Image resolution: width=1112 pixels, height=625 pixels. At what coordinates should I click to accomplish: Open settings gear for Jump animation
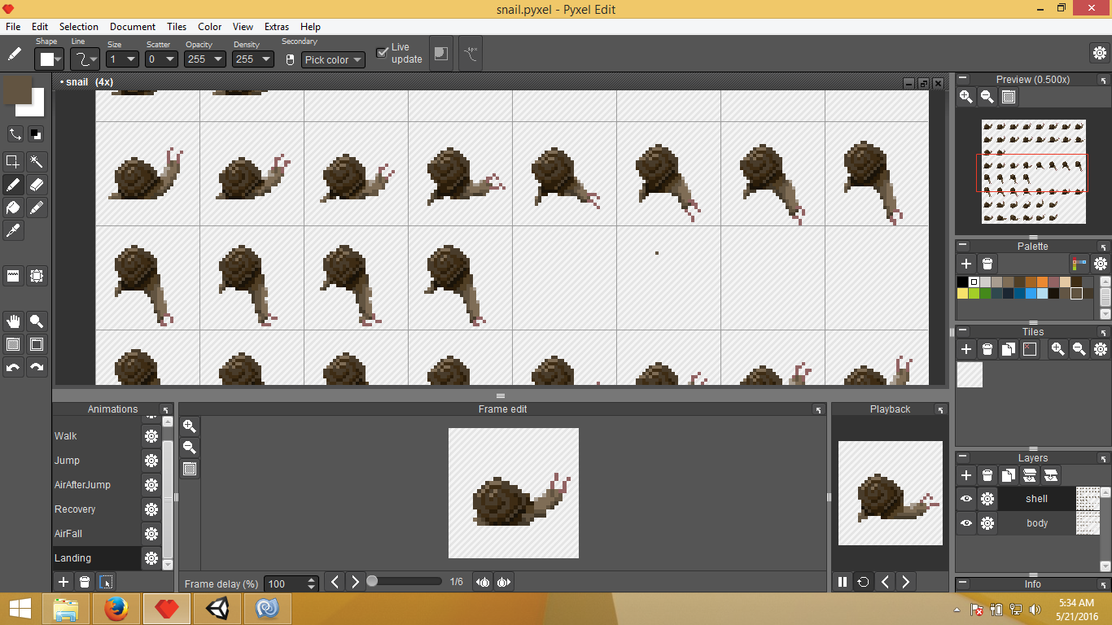151,461
